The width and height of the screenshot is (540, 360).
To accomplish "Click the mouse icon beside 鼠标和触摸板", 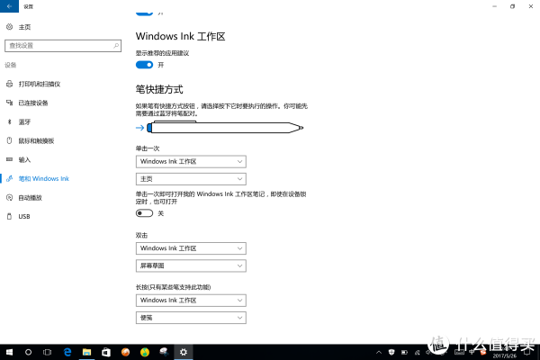I will (10, 140).
